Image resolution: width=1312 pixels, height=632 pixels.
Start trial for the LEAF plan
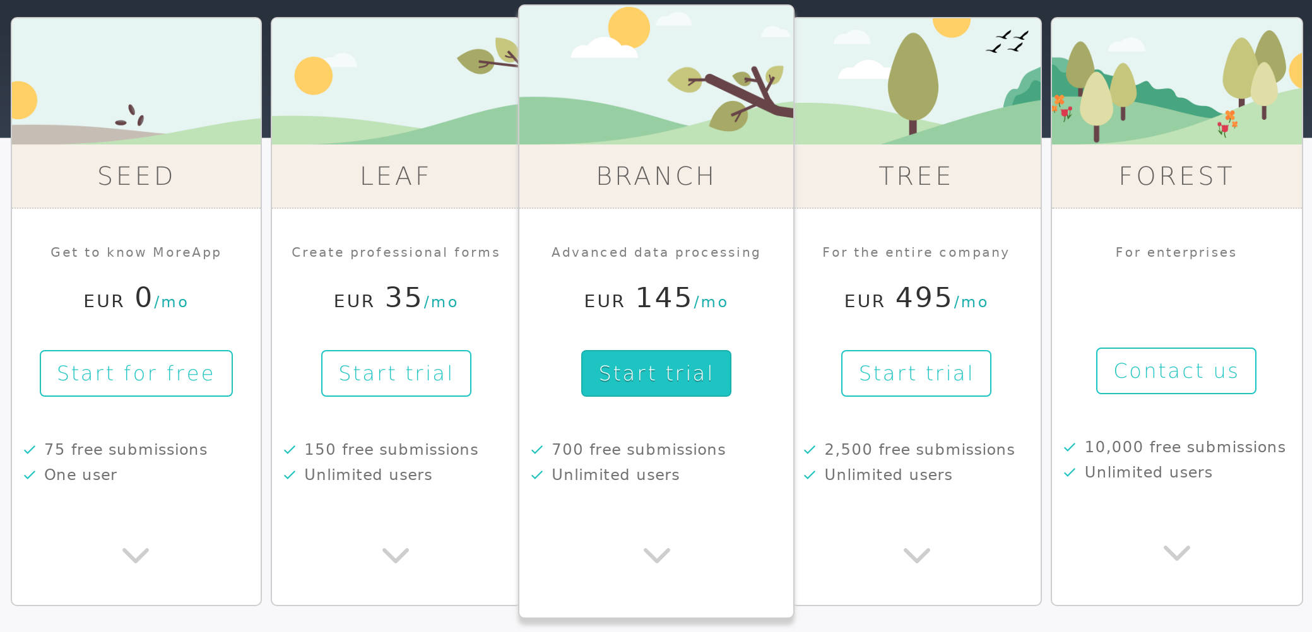tap(396, 373)
